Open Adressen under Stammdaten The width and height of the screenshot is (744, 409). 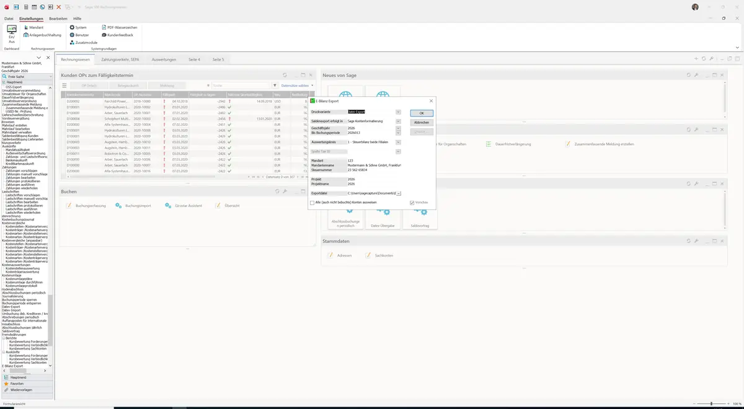[340, 255]
